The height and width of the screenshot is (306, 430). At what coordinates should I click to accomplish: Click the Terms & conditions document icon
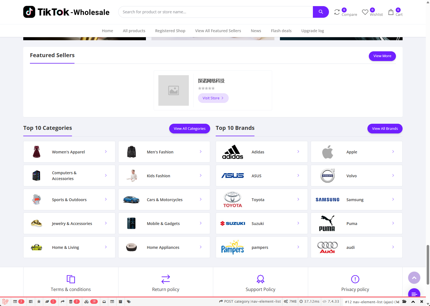(71, 279)
